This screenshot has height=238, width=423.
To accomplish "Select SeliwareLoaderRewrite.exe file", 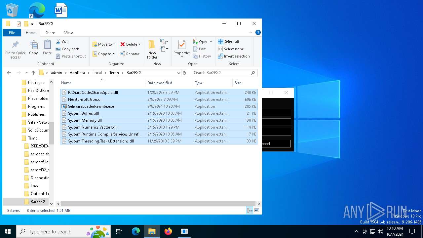I will [x=159, y=106].
